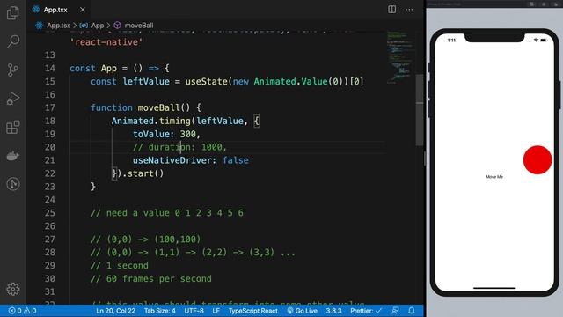This screenshot has width=563, height=317.
Task: Click App symbol in the breadcrumb
Action: tap(98, 26)
